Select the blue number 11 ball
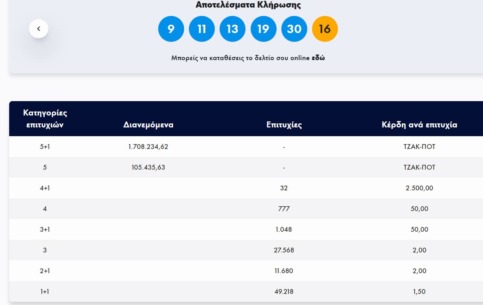The height and width of the screenshot is (305, 483). coord(202,29)
